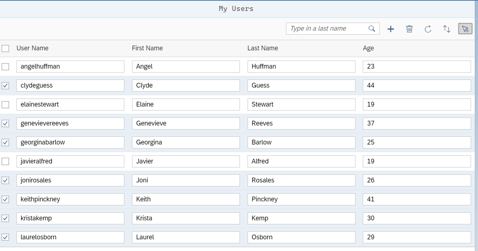Toggle the selection mode cursor button
This screenshot has width=478, height=251.
click(x=465, y=29)
